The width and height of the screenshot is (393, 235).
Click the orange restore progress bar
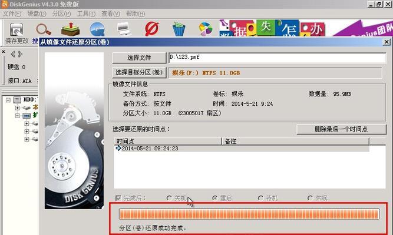tap(249, 214)
